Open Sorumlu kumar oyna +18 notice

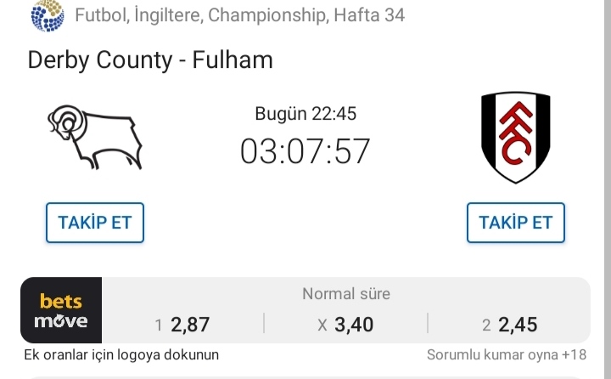[507, 355]
